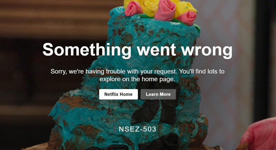Click the "Sorry, we're having trouble" message line
The height and width of the screenshot is (150, 276).
click(137, 72)
